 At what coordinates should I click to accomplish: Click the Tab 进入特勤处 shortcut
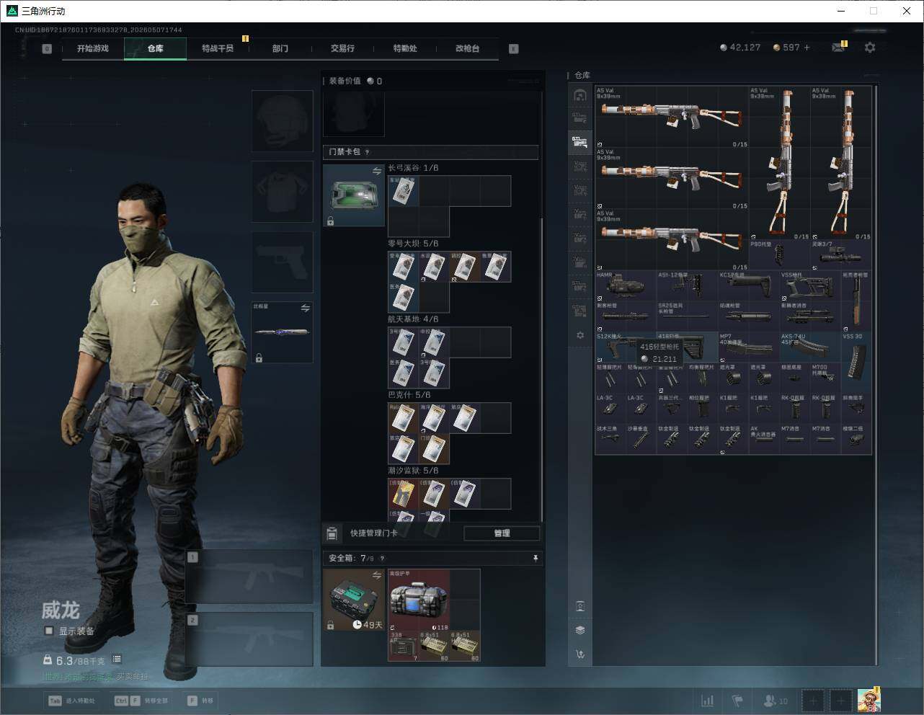[71, 701]
